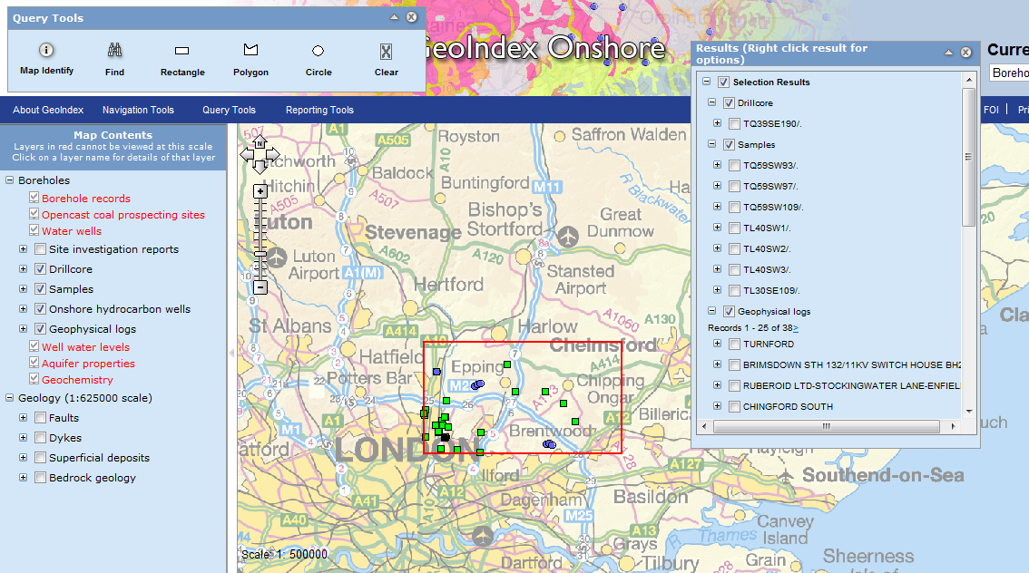Toggle the Borehole records layer checkbox
This screenshot has width=1029, height=573.
click(x=34, y=198)
